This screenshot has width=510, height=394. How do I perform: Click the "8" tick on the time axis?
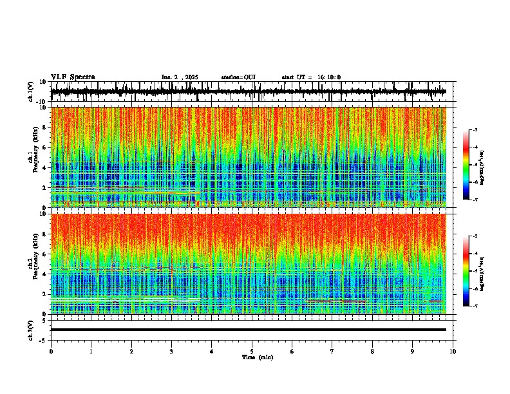pos(372,352)
